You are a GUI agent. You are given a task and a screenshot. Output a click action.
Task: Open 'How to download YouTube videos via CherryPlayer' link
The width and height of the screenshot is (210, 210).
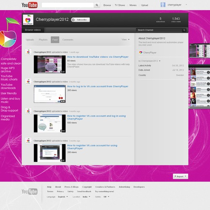pyautogui.click(x=98, y=57)
